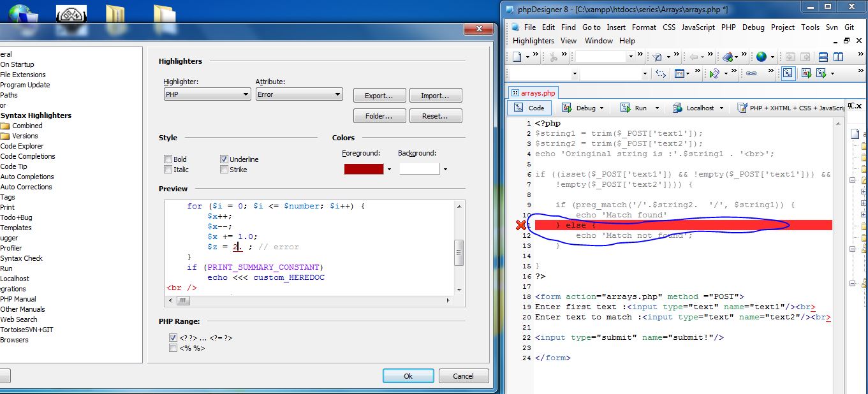
Task: Open the Highlighter PHP dropdown
Action: click(x=207, y=94)
